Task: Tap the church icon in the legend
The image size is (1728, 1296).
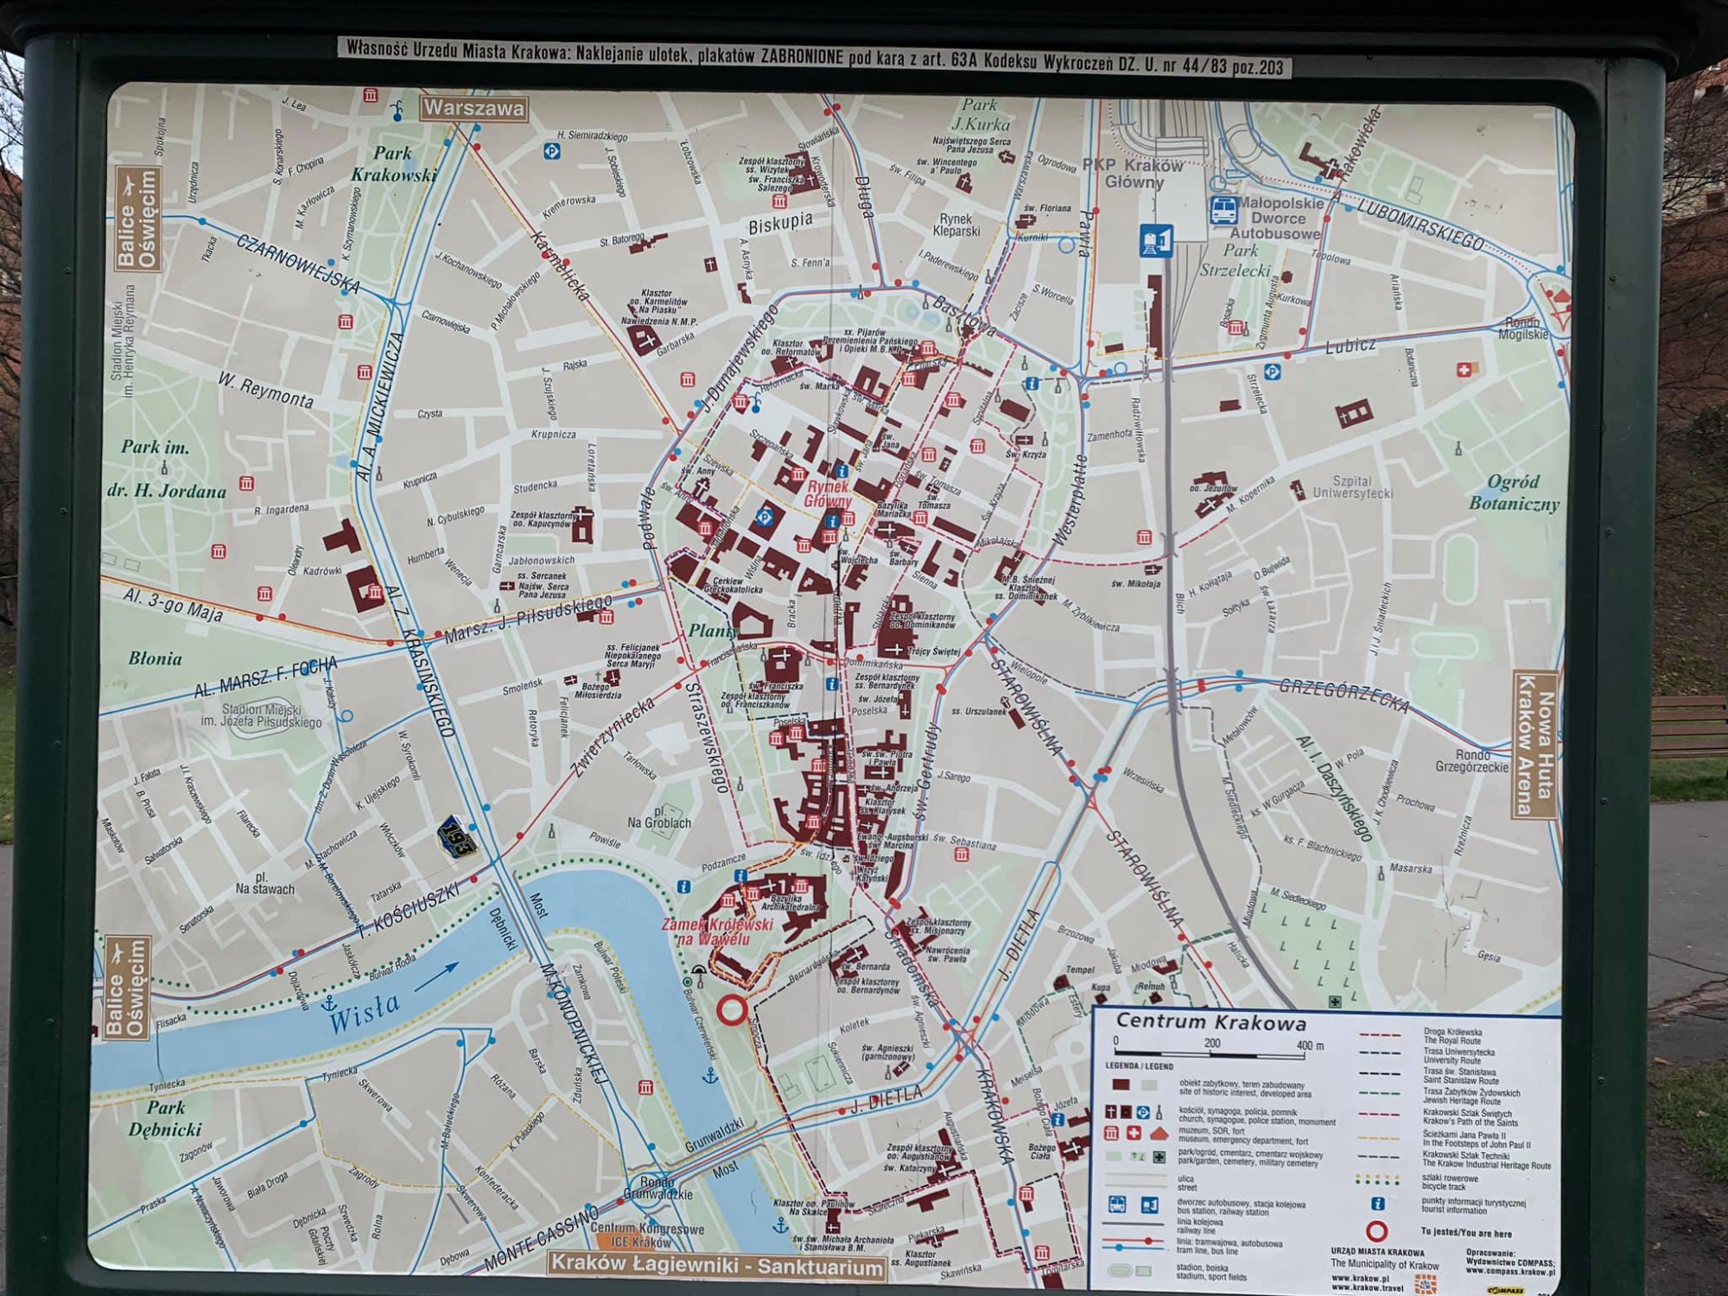Action: point(1111,1112)
